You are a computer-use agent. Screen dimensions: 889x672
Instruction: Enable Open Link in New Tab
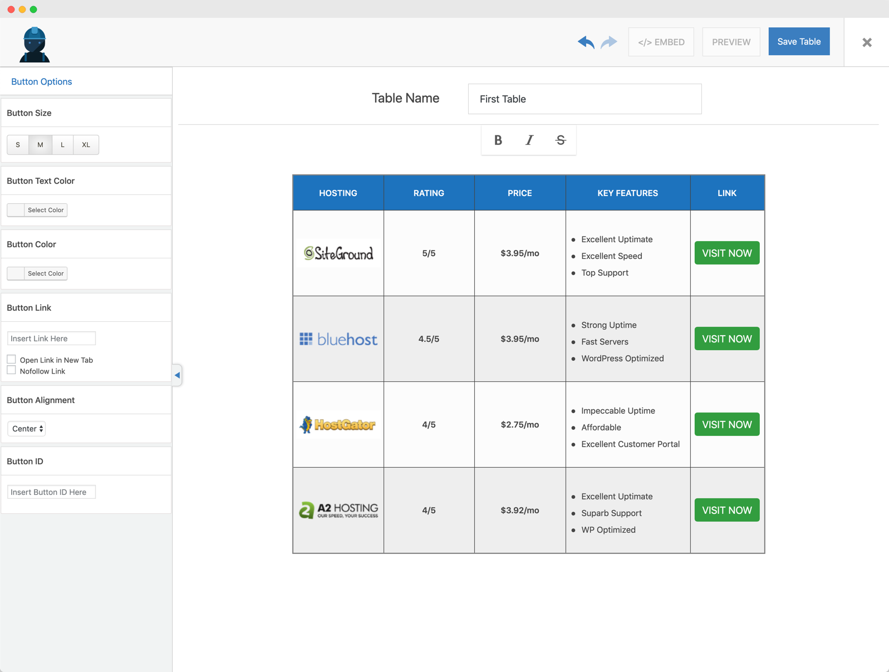pyautogui.click(x=11, y=360)
